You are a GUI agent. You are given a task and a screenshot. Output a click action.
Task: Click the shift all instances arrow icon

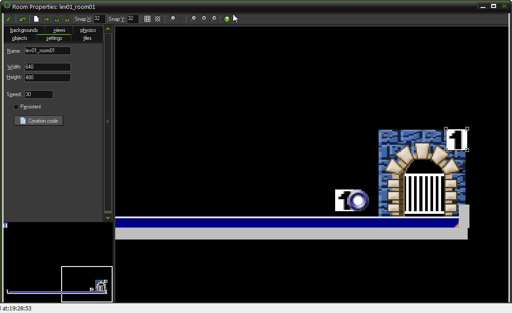click(x=47, y=19)
